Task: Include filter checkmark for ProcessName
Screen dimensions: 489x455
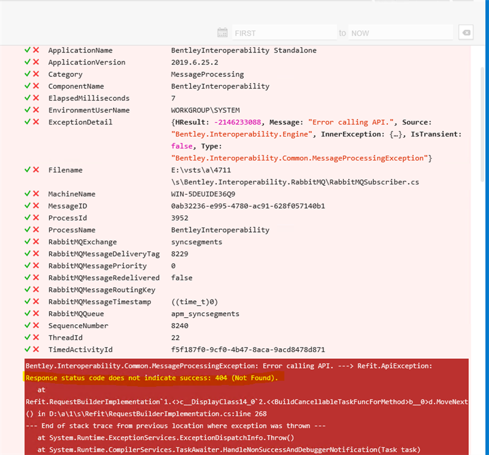Action: click(x=27, y=229)
